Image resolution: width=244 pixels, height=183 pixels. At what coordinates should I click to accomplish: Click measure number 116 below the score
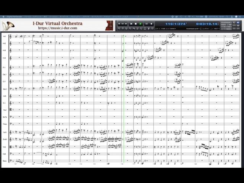(x=122, y=164)
